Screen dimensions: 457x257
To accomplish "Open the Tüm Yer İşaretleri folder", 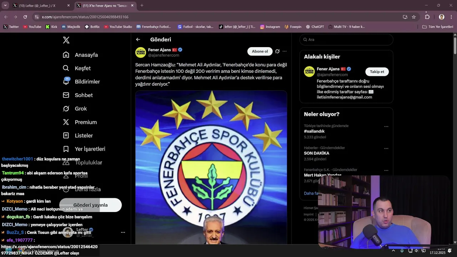I will [x=437, y=27].
